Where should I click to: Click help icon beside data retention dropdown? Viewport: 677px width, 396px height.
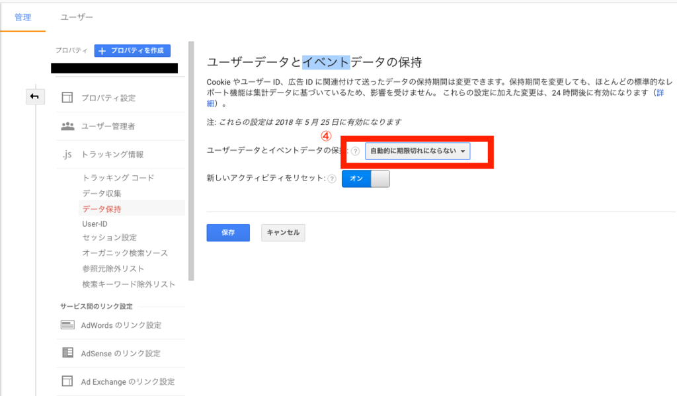[355, 151]
